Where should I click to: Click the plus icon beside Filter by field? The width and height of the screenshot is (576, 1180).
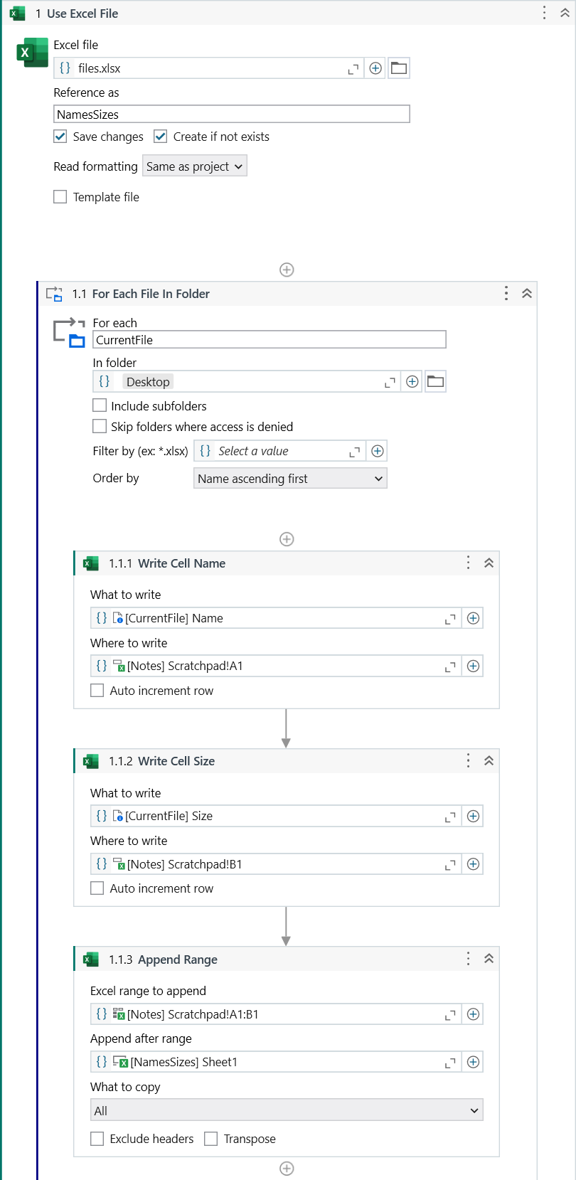[378, 451]
